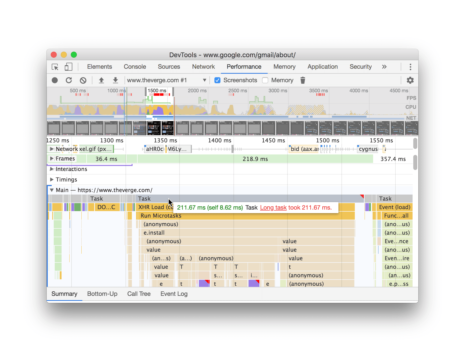Open the DevTools three-dot menu

(x=410, y=67)
